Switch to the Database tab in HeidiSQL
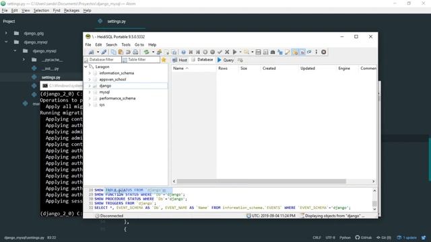 point(202,60)
